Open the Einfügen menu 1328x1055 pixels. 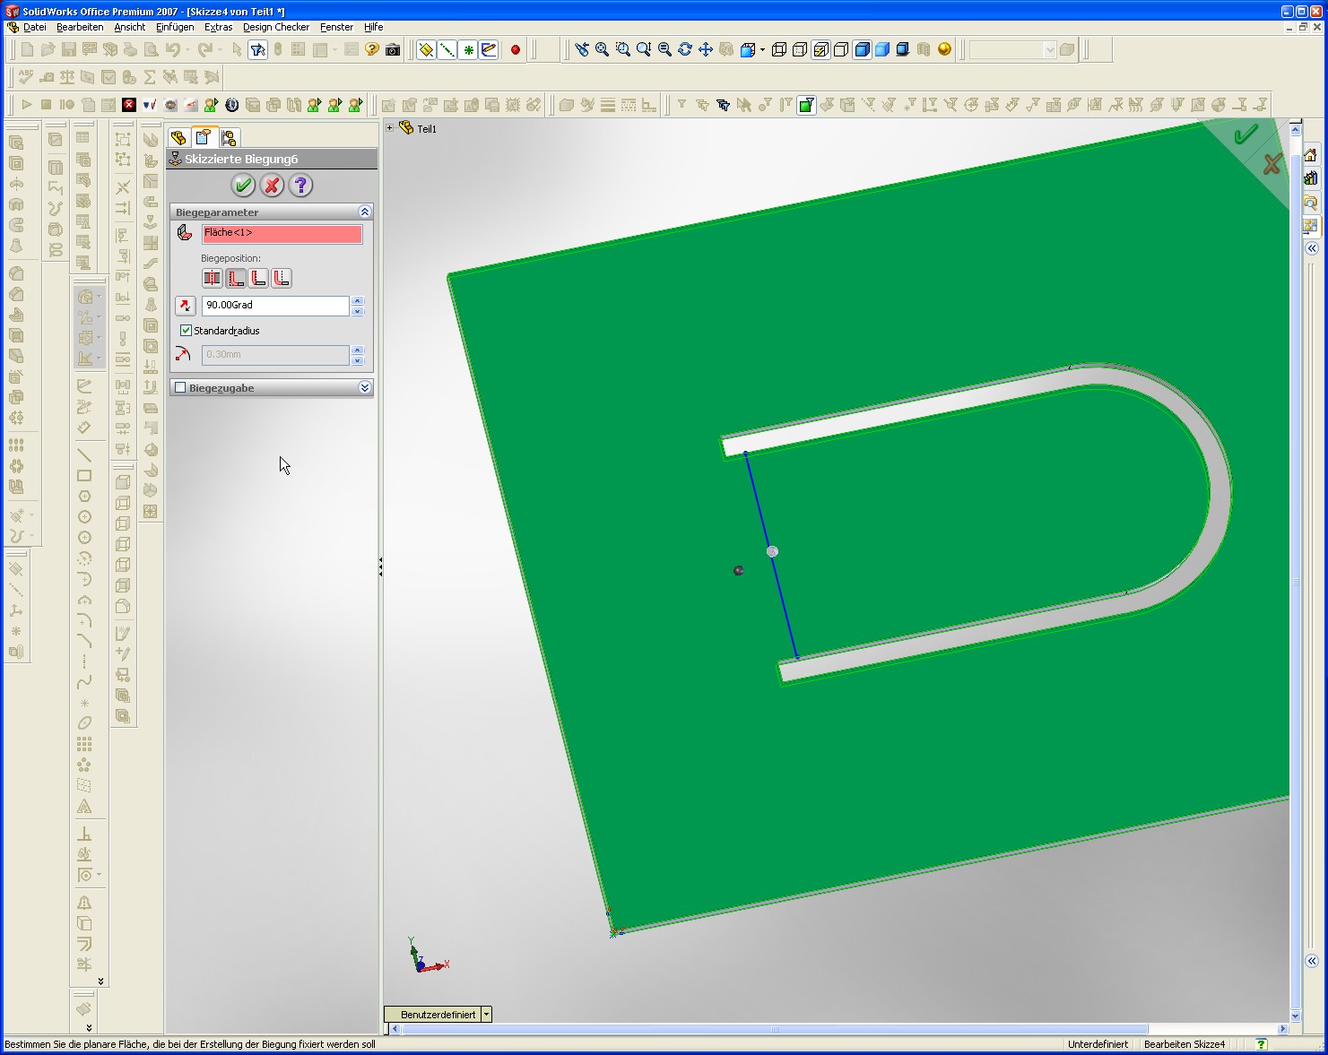tap(175, 27)
